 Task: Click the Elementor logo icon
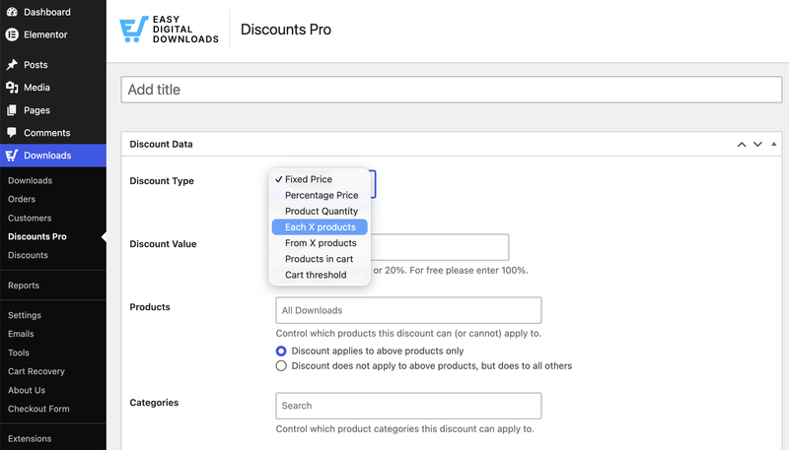point(12,34)
